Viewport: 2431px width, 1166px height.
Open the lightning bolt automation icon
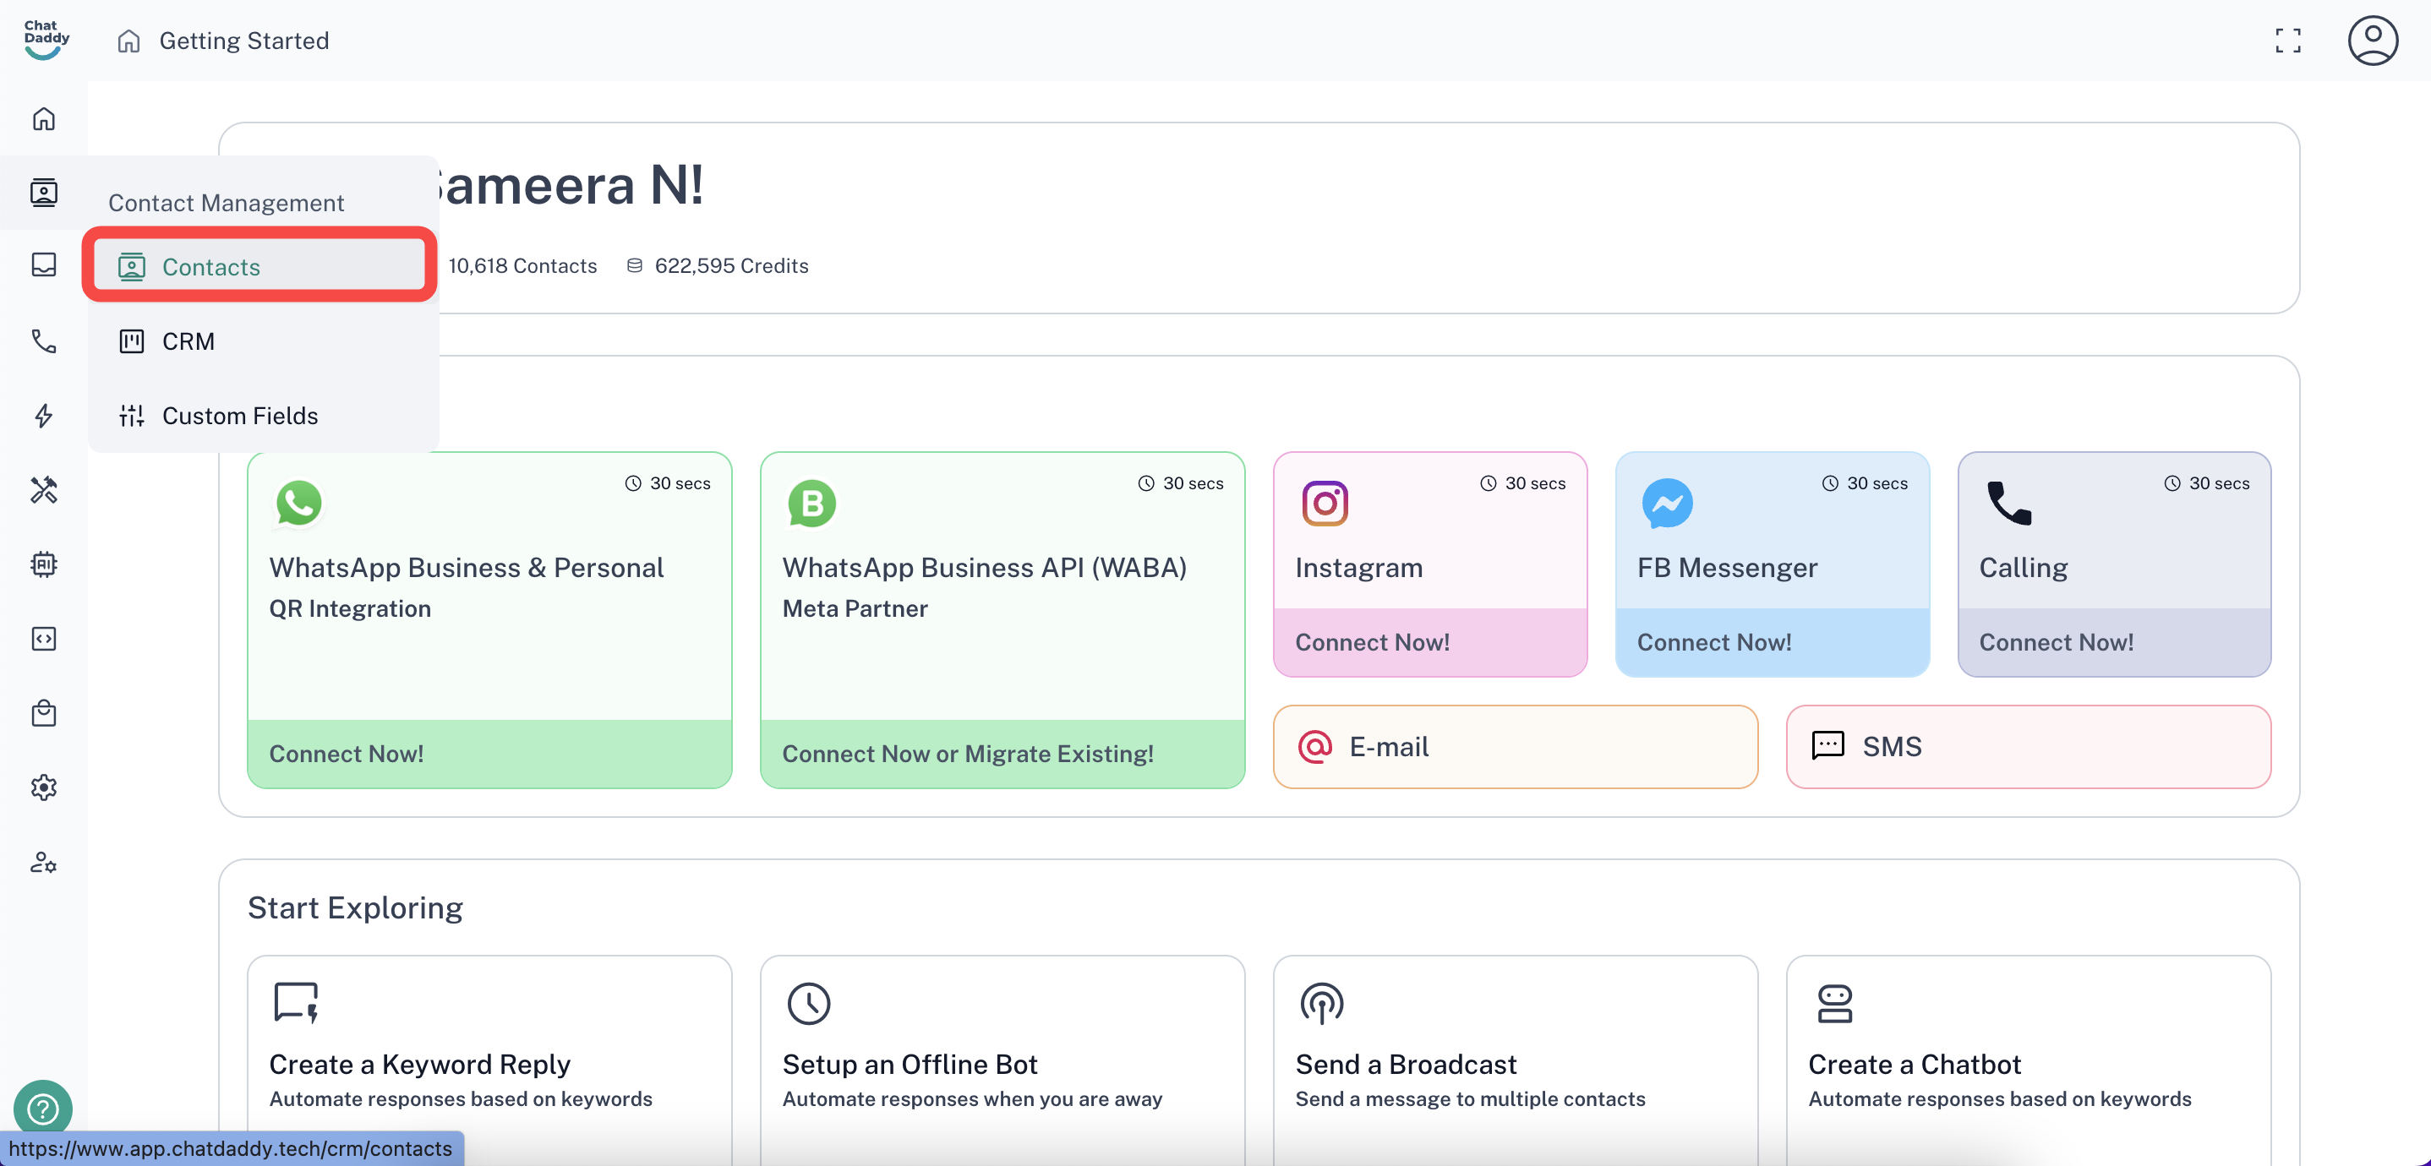(x=43, y=415)
